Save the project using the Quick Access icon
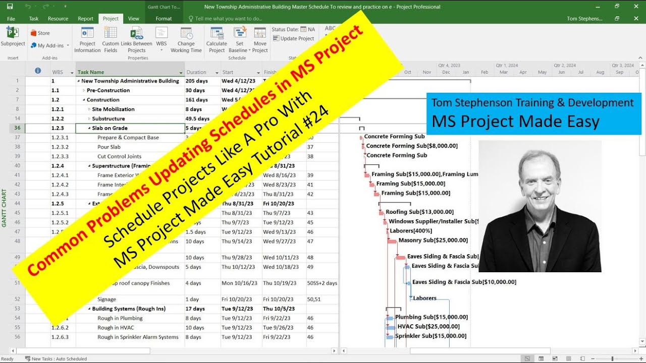This screenshot has width=646, height=363. click(10, 7)
